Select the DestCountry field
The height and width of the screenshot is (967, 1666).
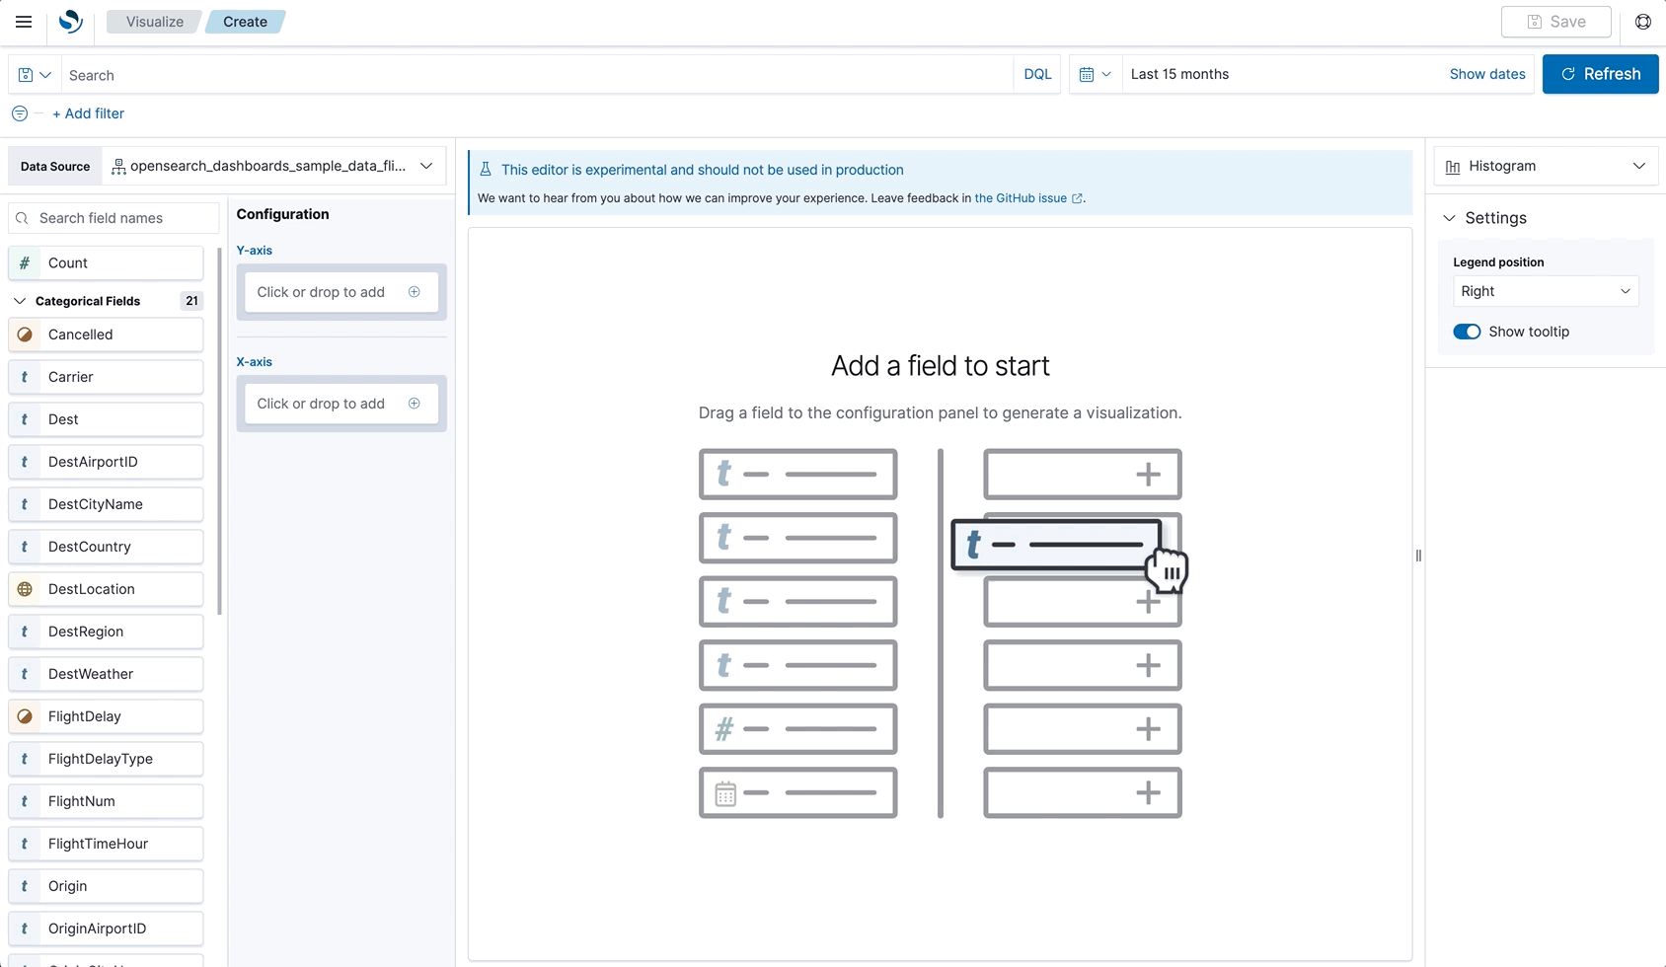point(106,547)
